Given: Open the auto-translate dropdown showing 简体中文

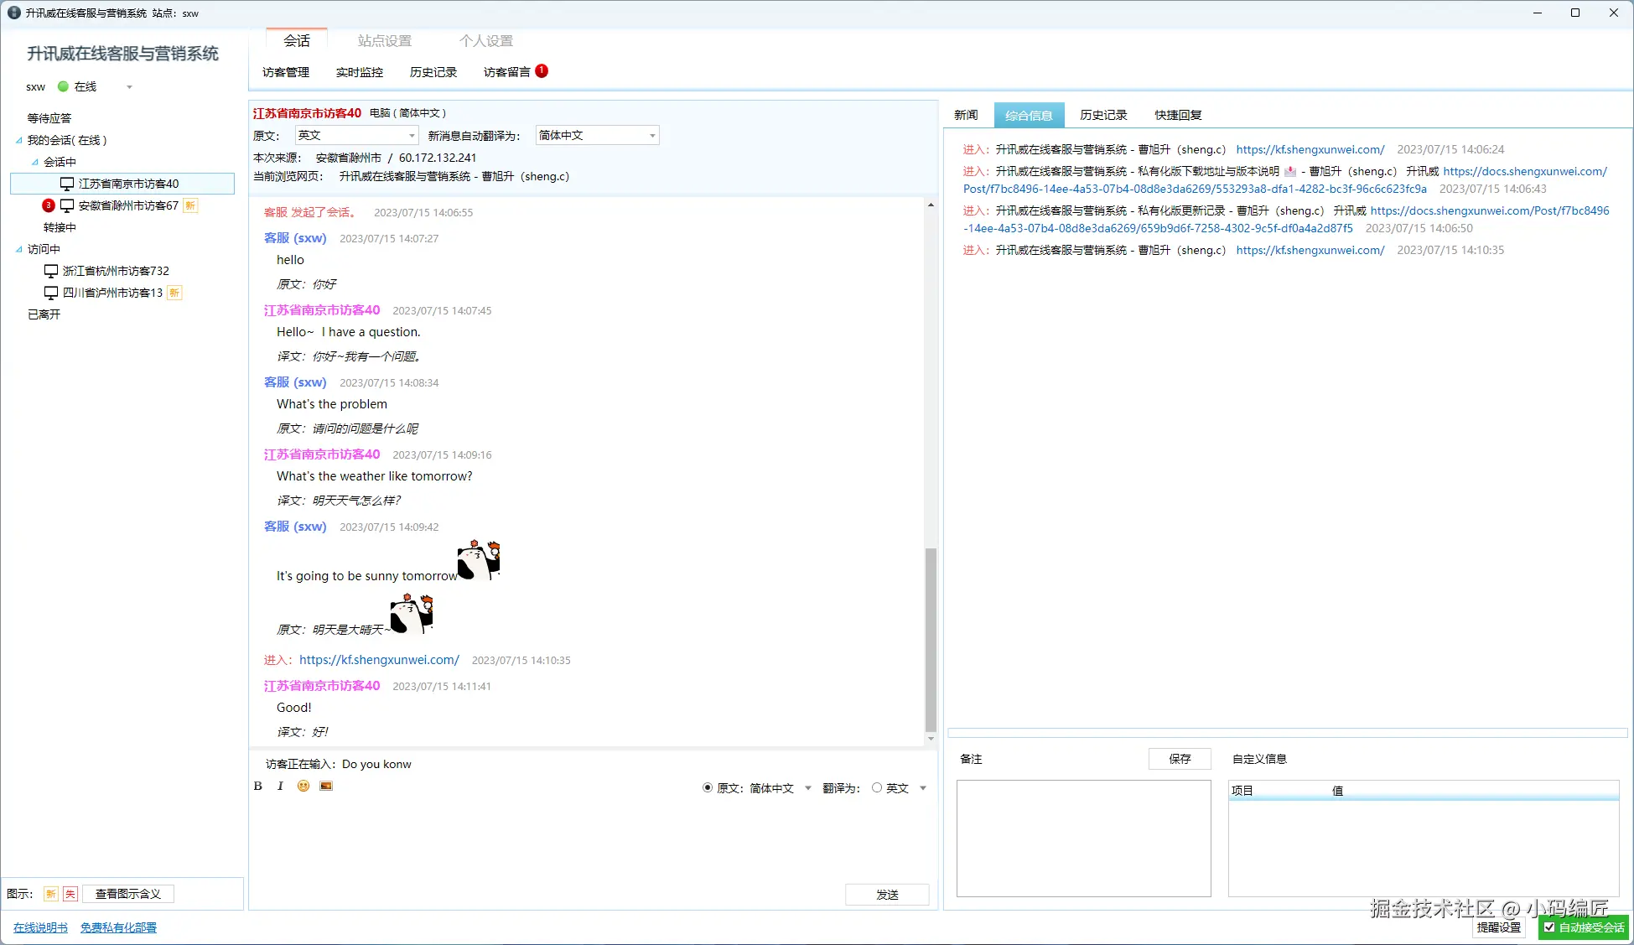Looking at the screenshot, I should point(597,135).
